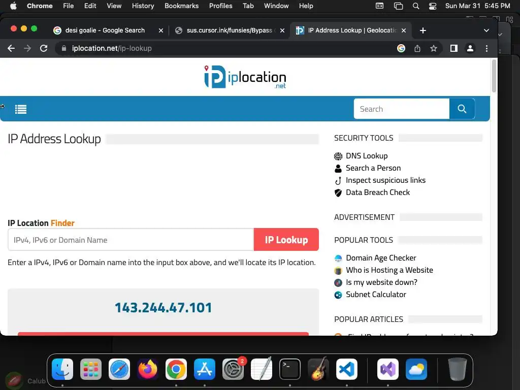The width and height of the screenshot is (520, 390).
Task: Open the Trash in the Dock
Action: [458, 369]
